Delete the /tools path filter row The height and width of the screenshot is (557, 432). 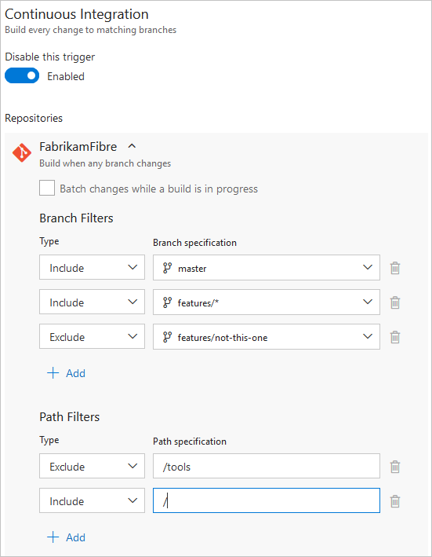(395, 467)
